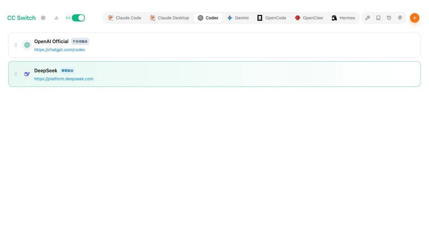Toggle the green proxy switch off

pos(78,18)
